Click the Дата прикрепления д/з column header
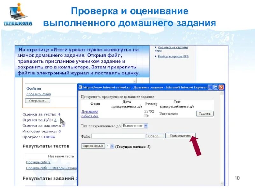Viewport: 255px width, 191px height. pos(127,104)
